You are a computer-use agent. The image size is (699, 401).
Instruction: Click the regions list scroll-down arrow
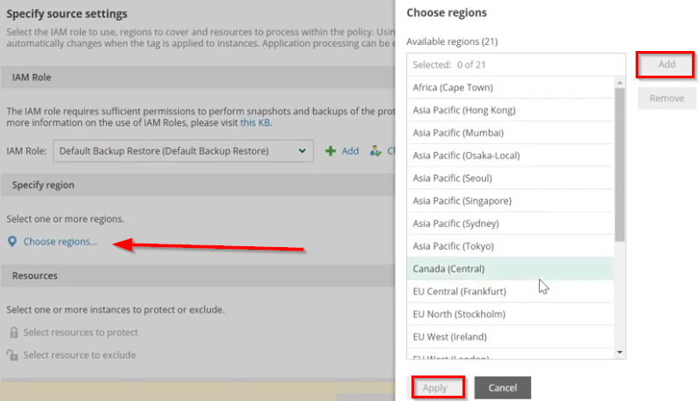pos(620,353)
